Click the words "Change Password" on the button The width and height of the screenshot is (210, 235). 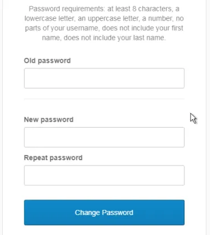(104, 213)
